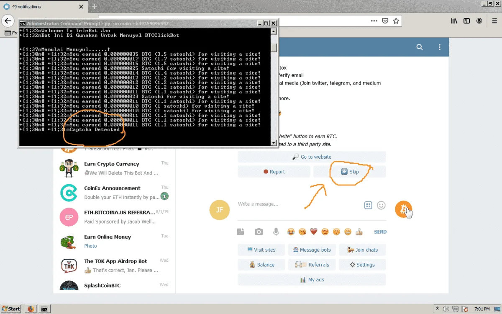The width and height of the screenshot is (502, 314).
Task: Open a new browser tab
Action: pos(94,6)
